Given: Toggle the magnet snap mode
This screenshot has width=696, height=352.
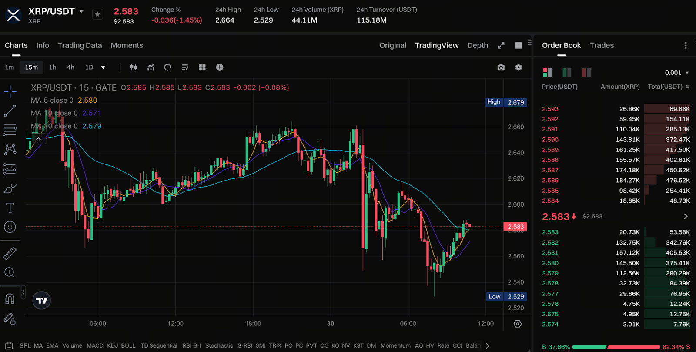Looking at the screenshot, I should [10, 299].
